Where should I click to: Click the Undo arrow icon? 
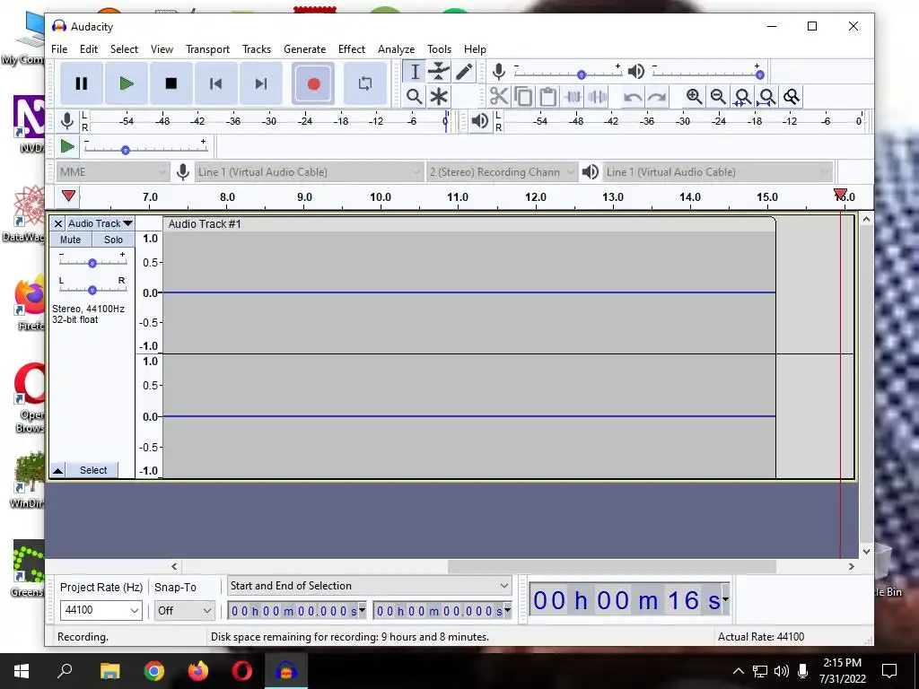tap(633, 97)
